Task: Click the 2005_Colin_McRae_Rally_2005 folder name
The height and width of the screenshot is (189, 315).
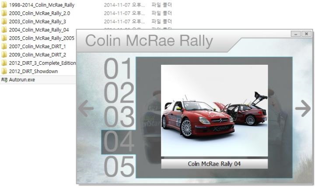Action: coord(42,38)
